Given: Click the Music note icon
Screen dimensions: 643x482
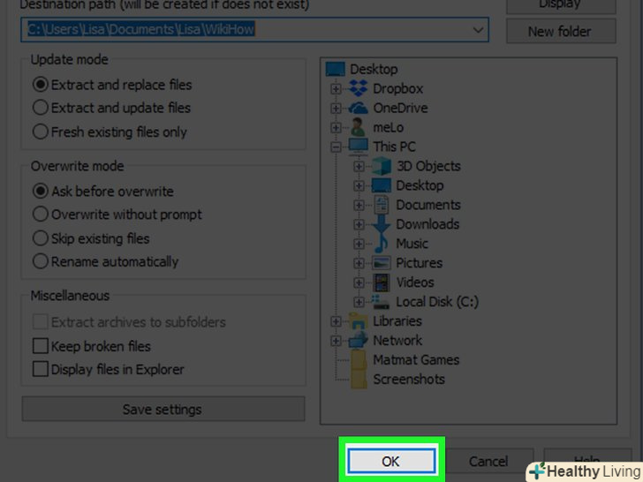Looking at the screenshot, I should tap(381, 244).
